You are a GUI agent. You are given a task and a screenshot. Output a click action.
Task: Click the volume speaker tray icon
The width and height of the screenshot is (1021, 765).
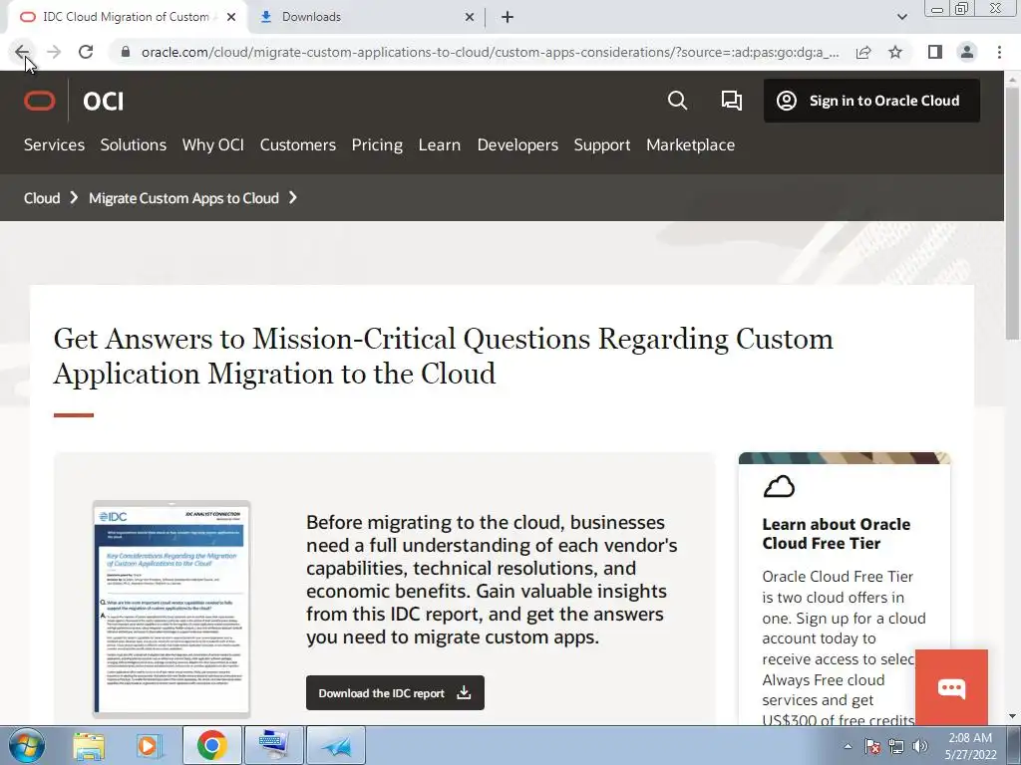tap(920, 746)
